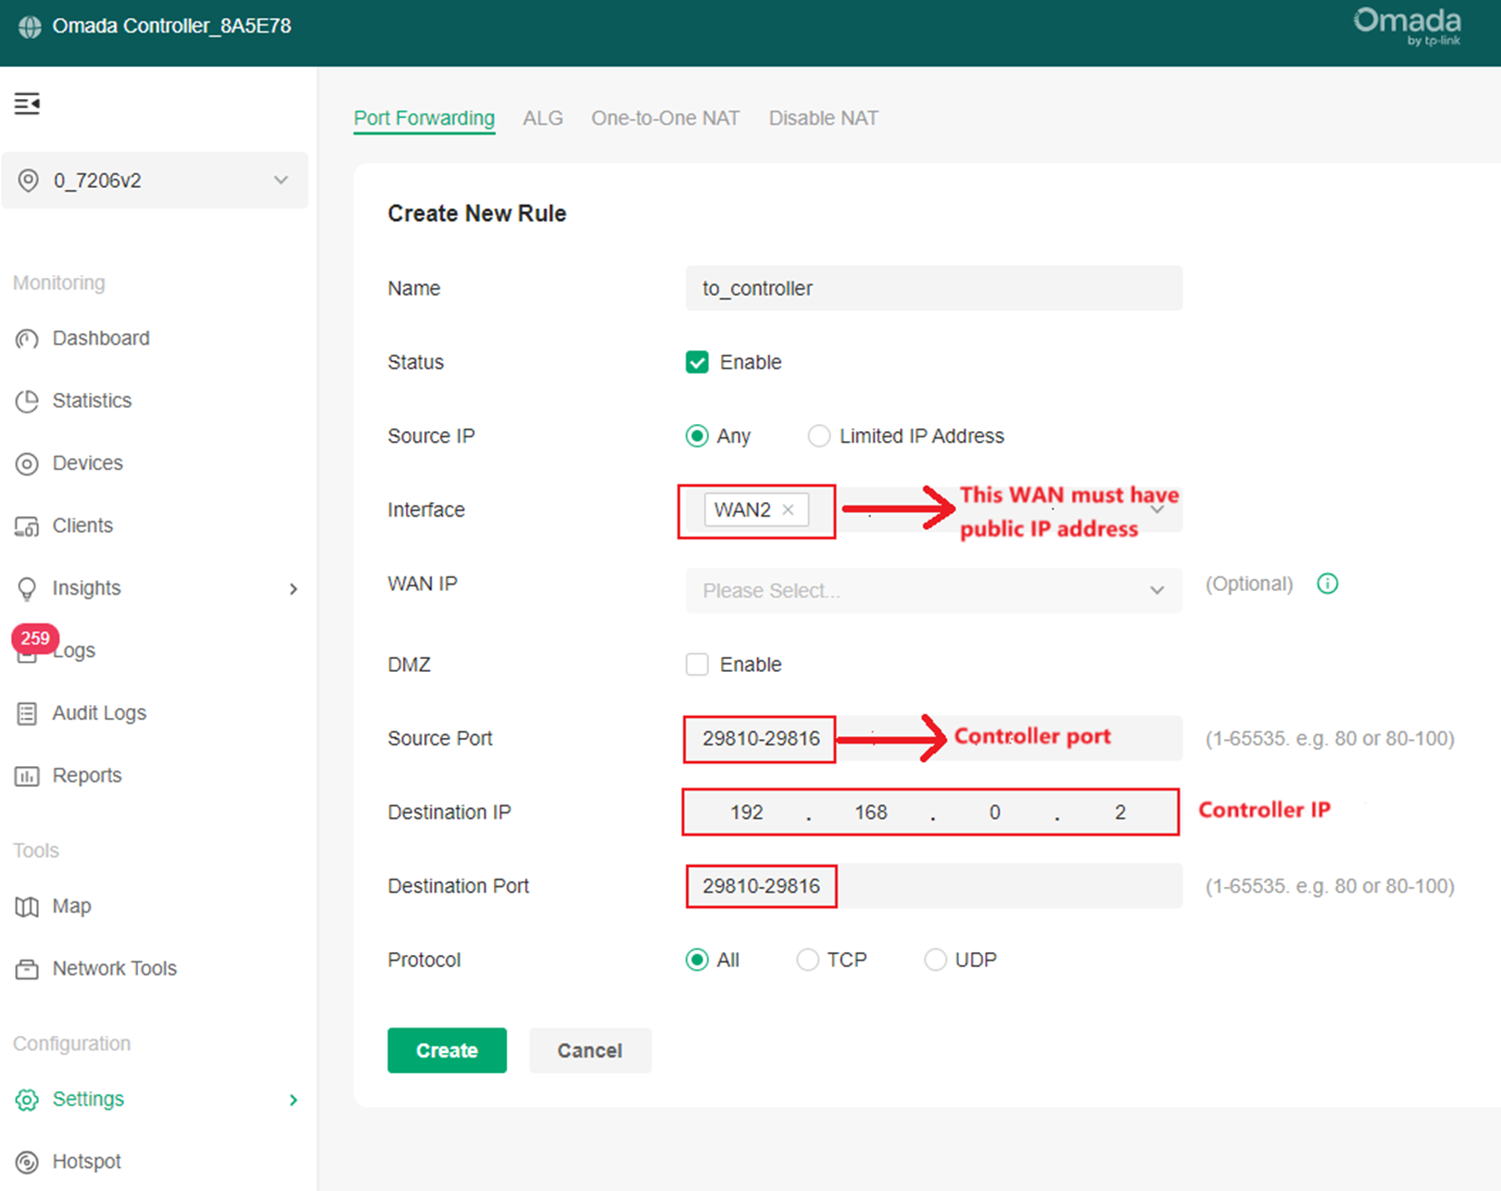Open the Devices page link
This screenshot has height=1191, width=1501.
tap(87, 463)
